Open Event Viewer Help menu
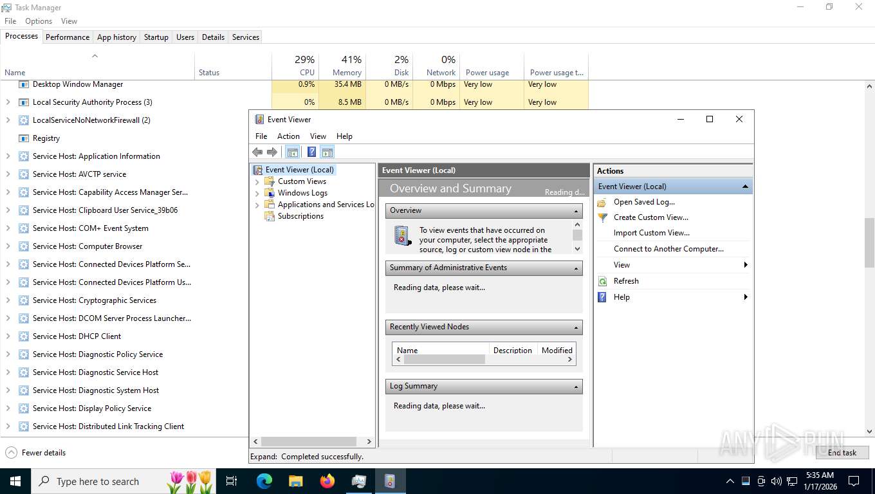This screenshot has height=494, width=875. tap(344, 136)
